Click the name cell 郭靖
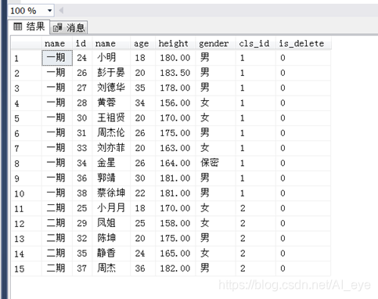Screen dimensions: 378x299 coord(111,178)
